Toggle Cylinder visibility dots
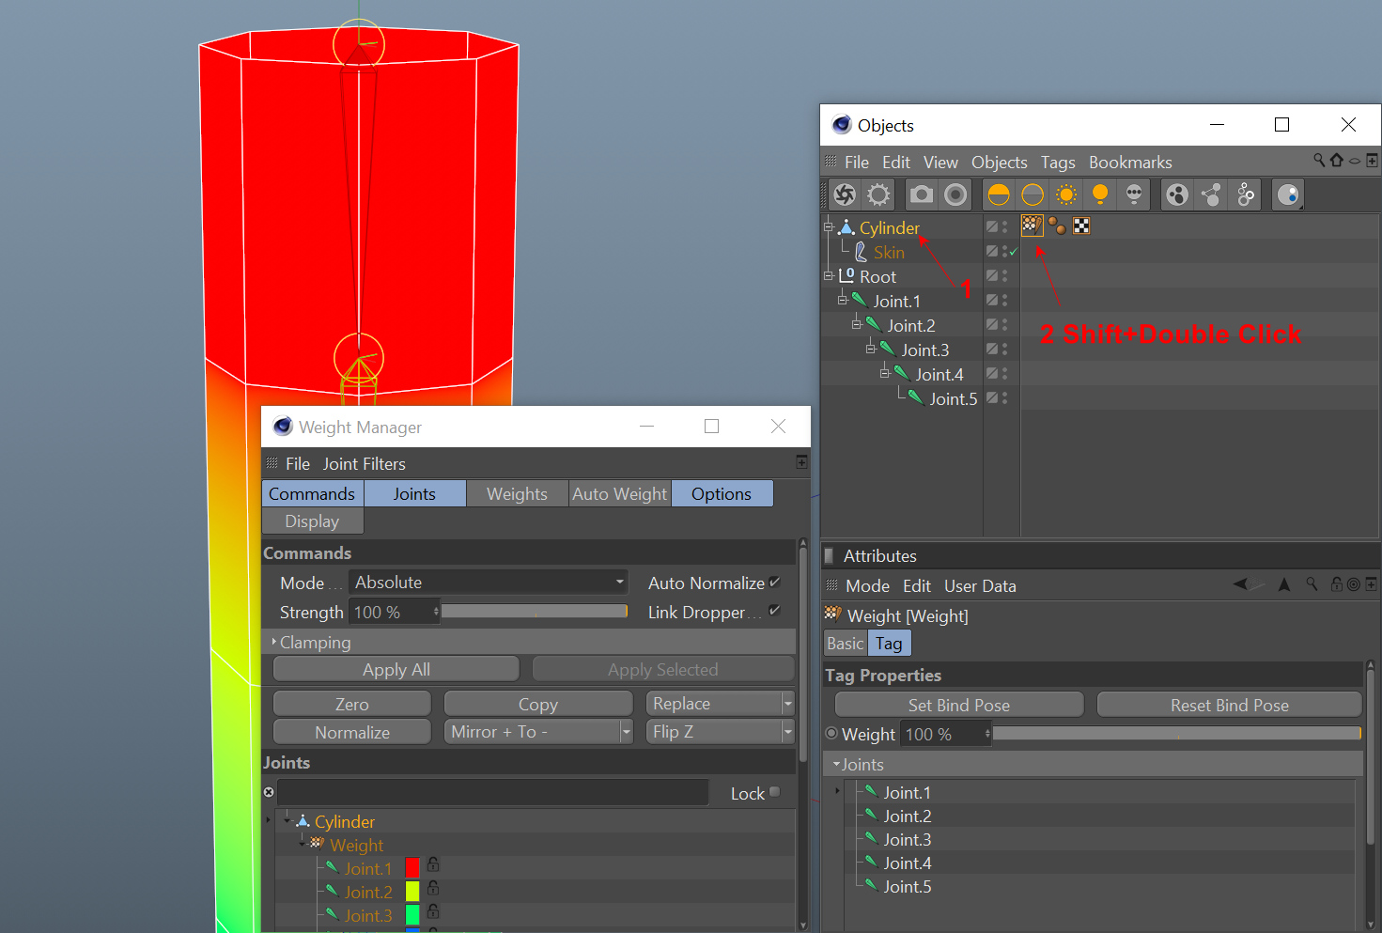Image resolution: width=1382 pixels, height=933 pixels. tap(1004, 226)
